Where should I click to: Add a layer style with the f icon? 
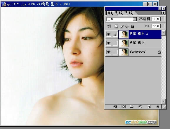(x=115, y=107)
